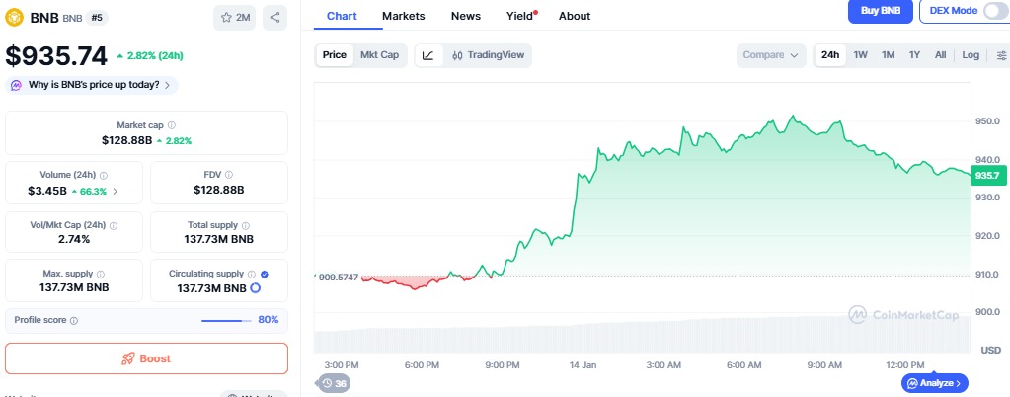Screen dimensions: 1010x397
Task: Open the Markets tab
Action: 403,16
